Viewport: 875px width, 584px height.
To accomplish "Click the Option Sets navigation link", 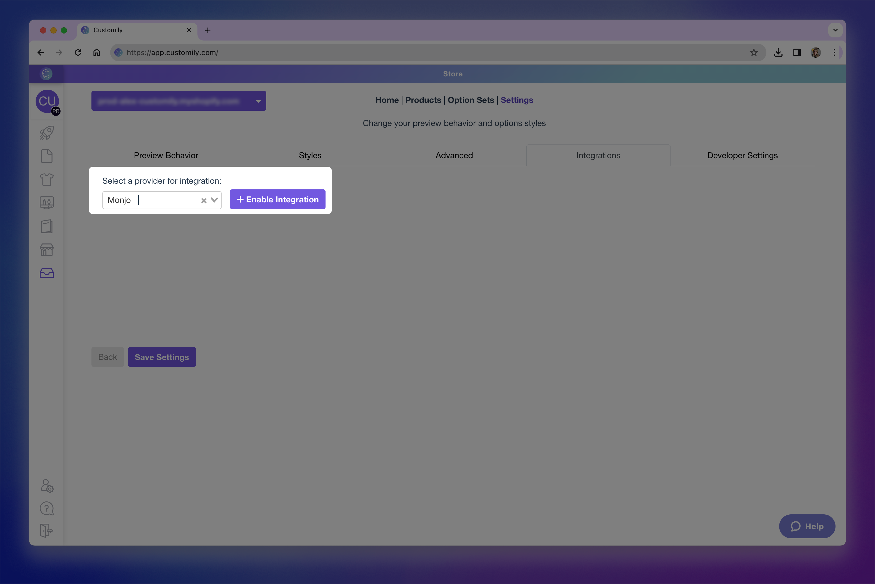I will pyautogui.click(x=470, y=100).
